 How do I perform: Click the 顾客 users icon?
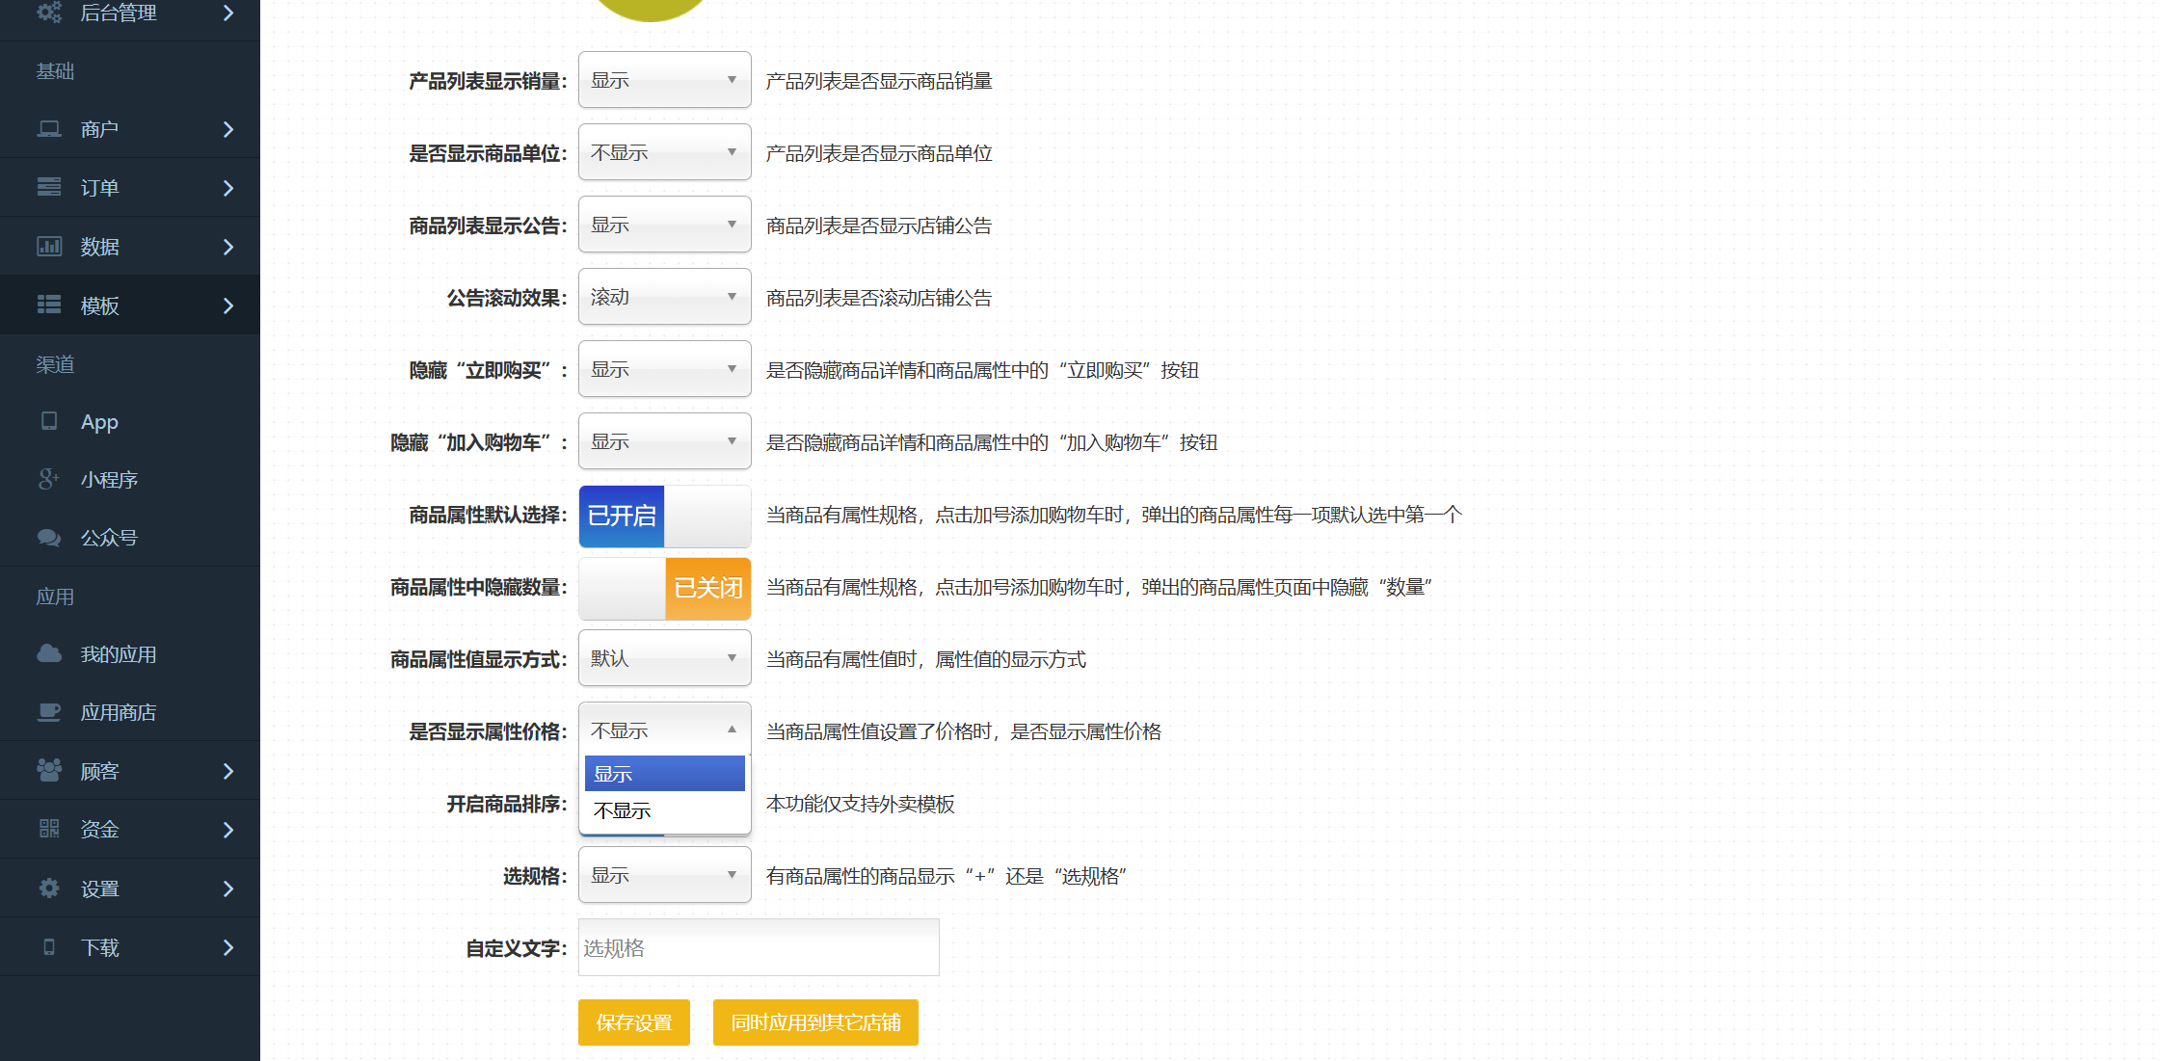49,770
